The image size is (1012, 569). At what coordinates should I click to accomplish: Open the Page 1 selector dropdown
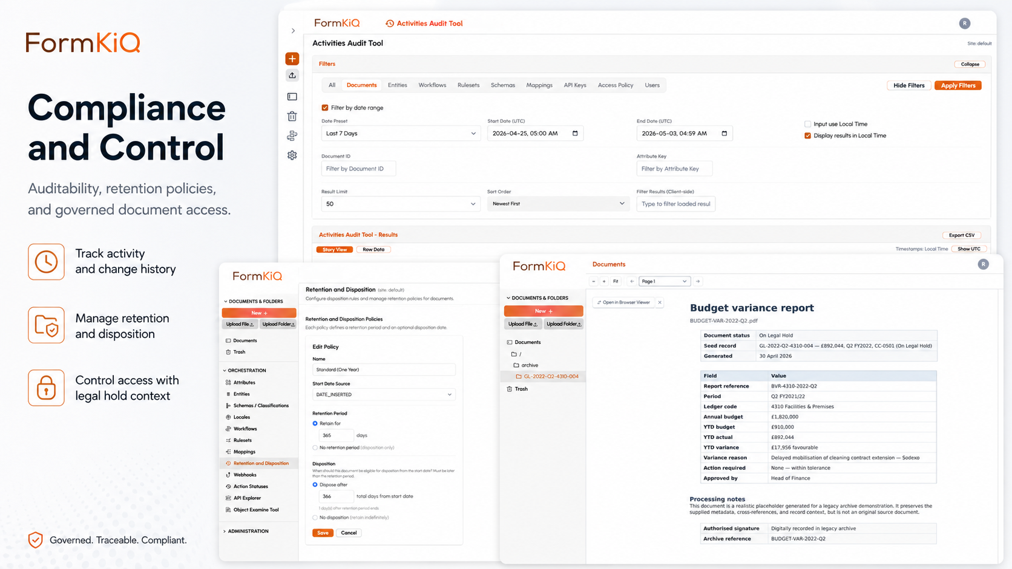tap(665, 281)
